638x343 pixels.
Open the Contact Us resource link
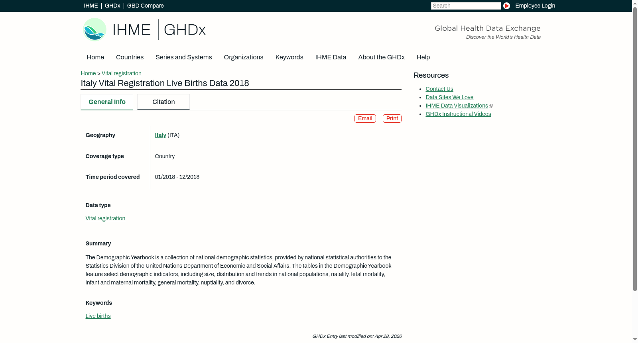(439, 89)
